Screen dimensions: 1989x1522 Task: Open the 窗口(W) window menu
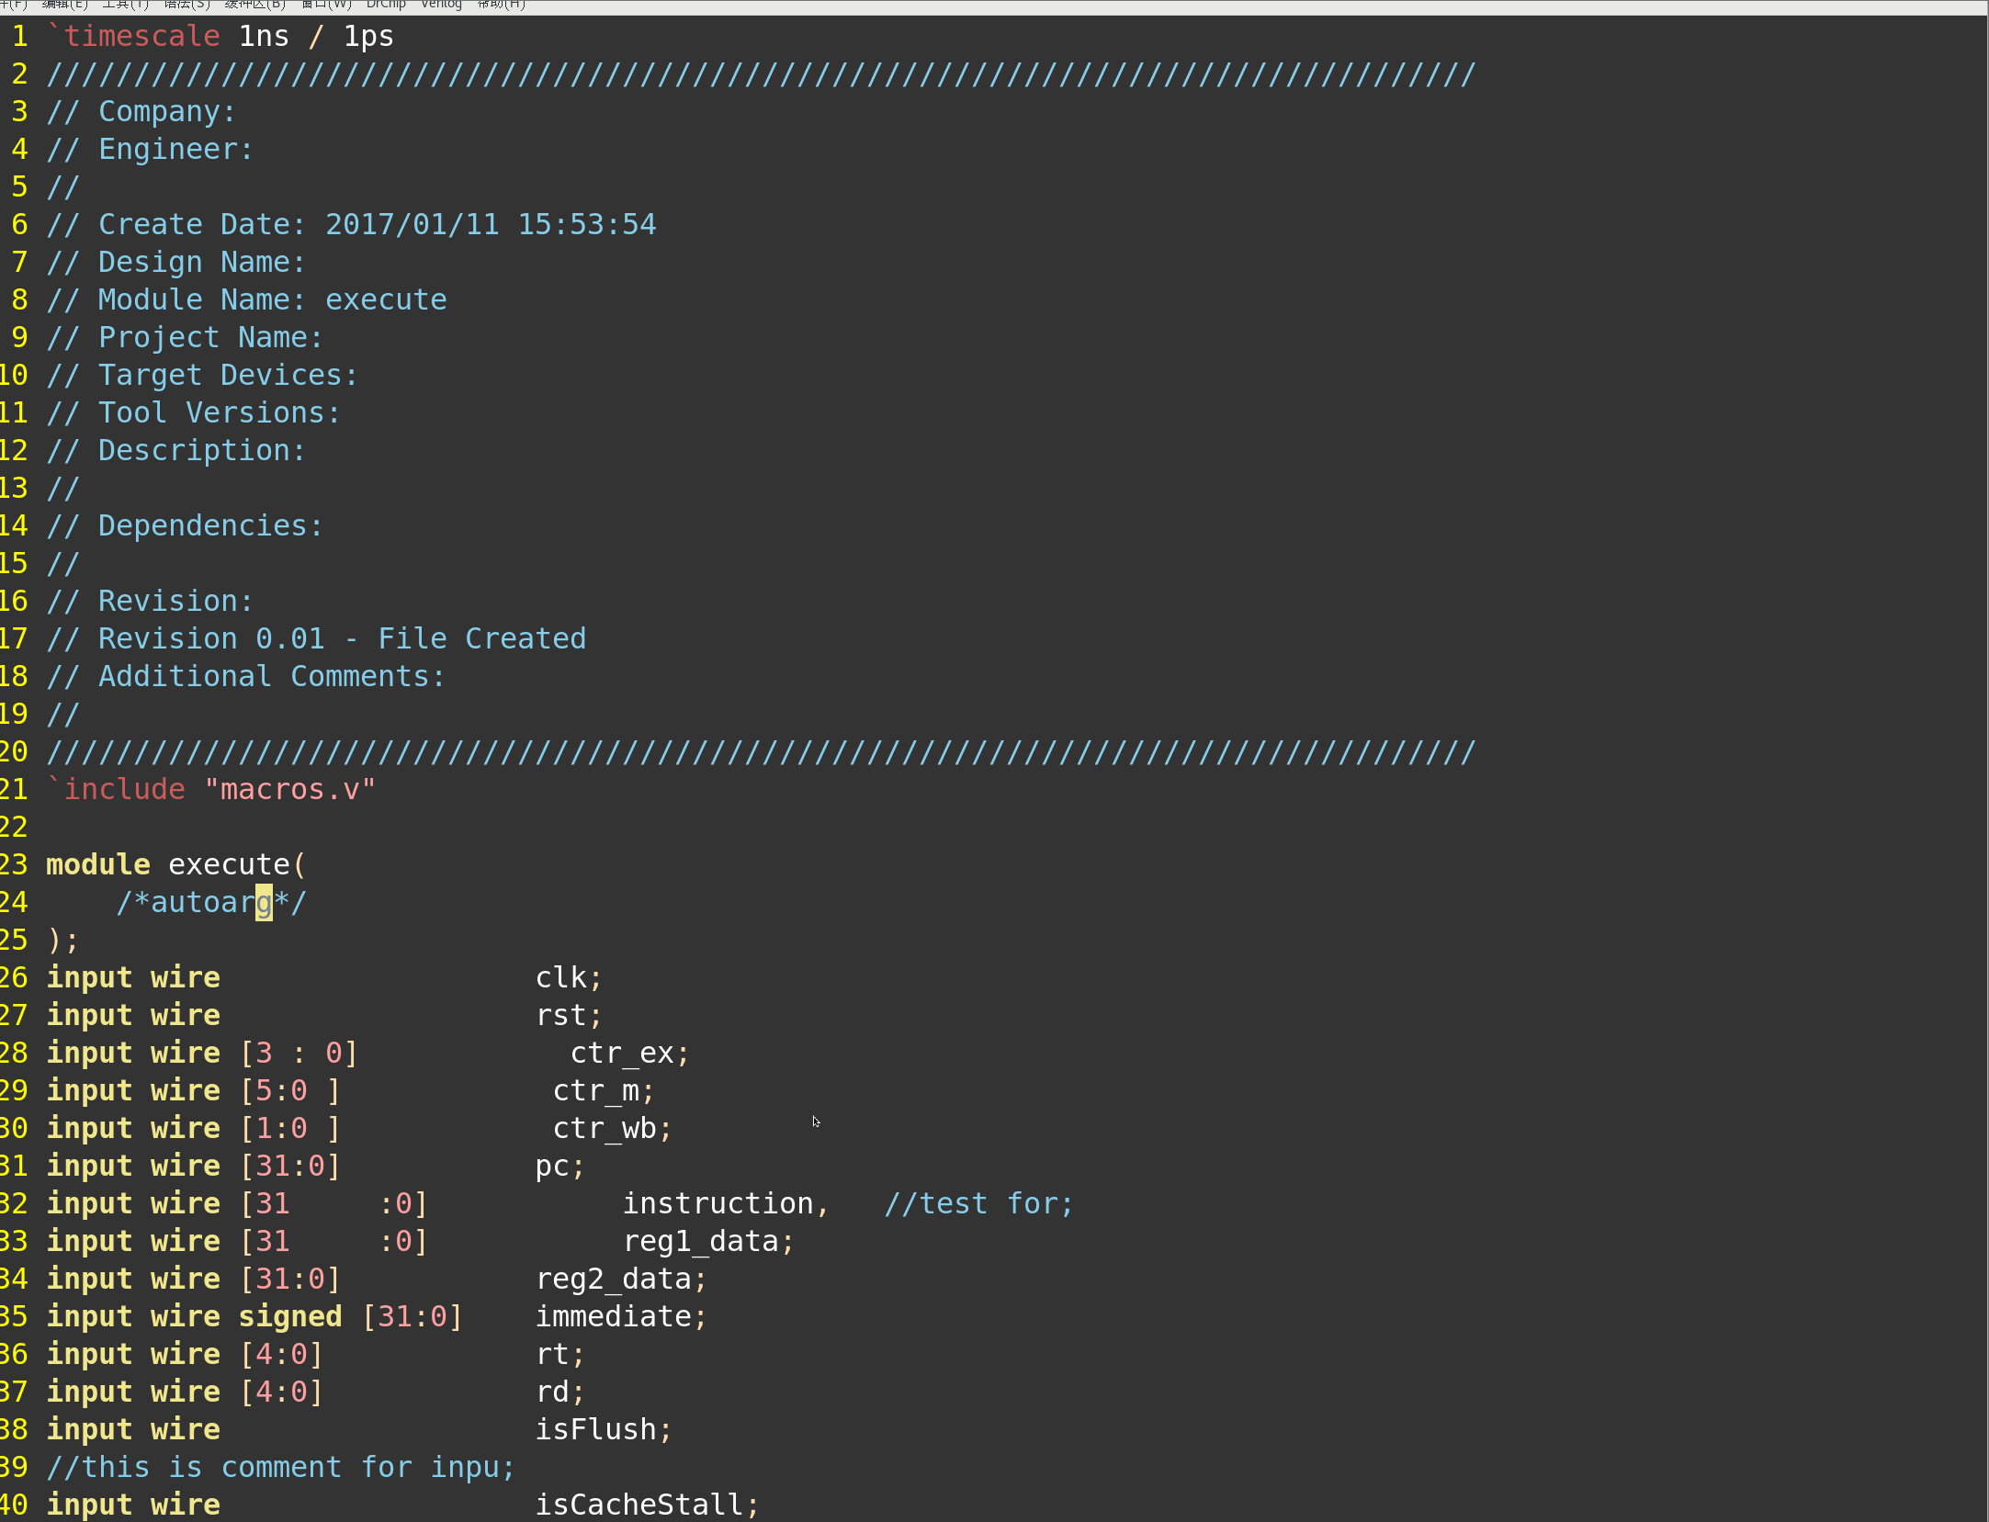tap(326, 6)
